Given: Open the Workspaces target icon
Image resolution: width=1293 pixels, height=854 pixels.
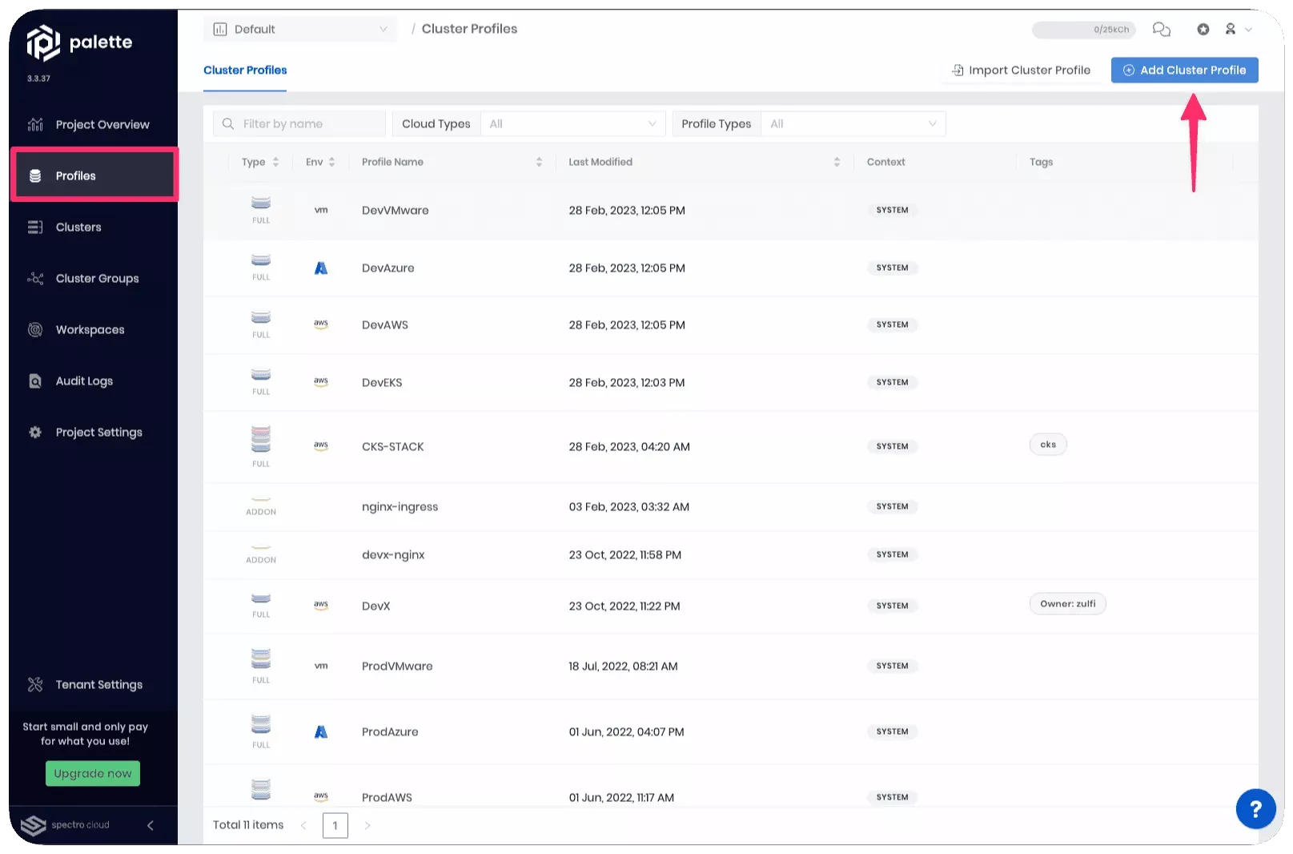Looking at the screenshot, I should click(35, 329).
